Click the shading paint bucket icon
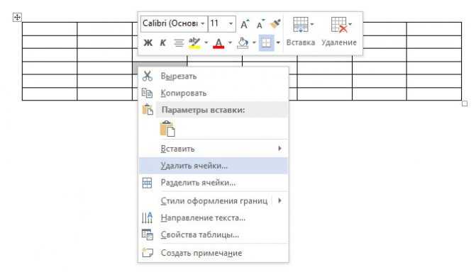476x272 pixels. [243, 42]
